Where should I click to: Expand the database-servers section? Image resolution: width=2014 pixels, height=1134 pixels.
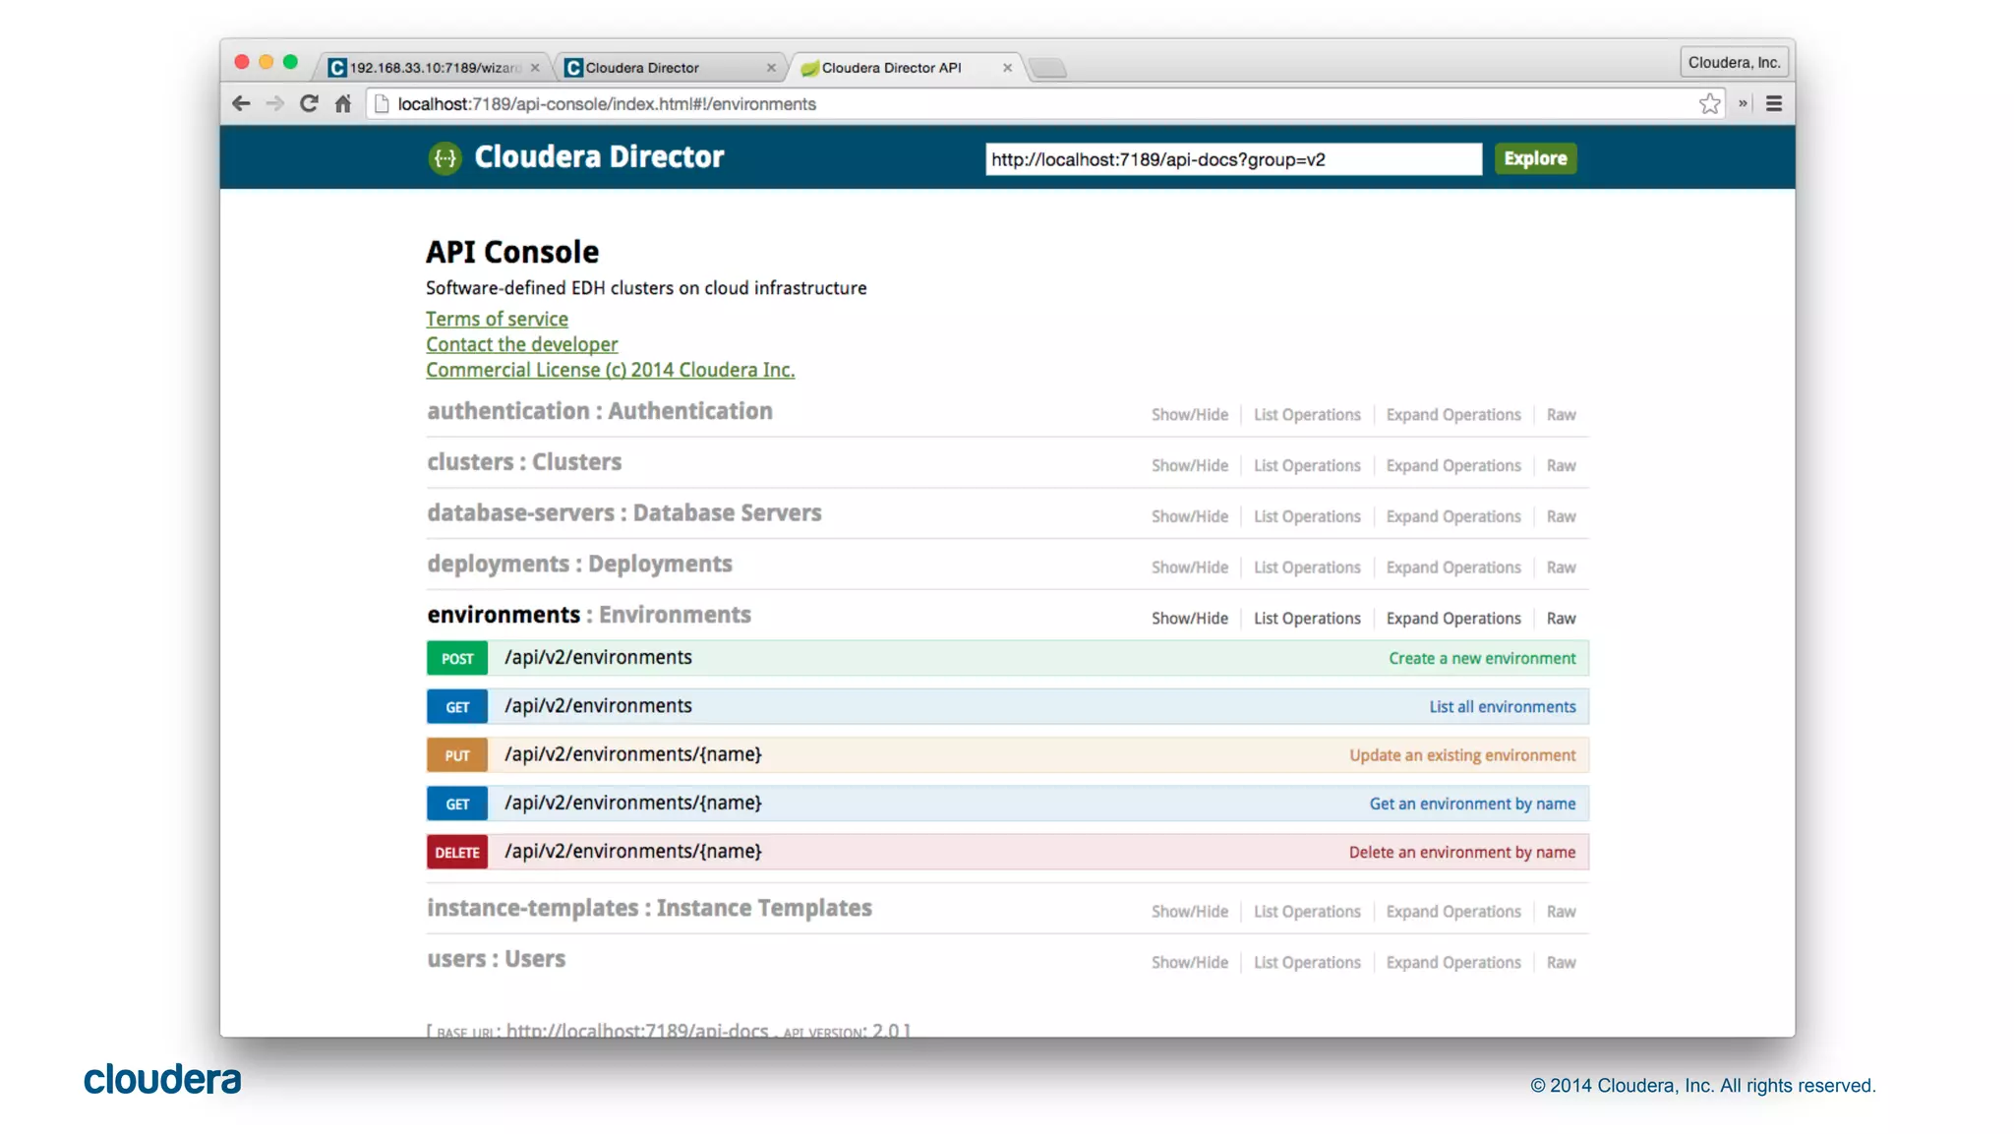623,513
